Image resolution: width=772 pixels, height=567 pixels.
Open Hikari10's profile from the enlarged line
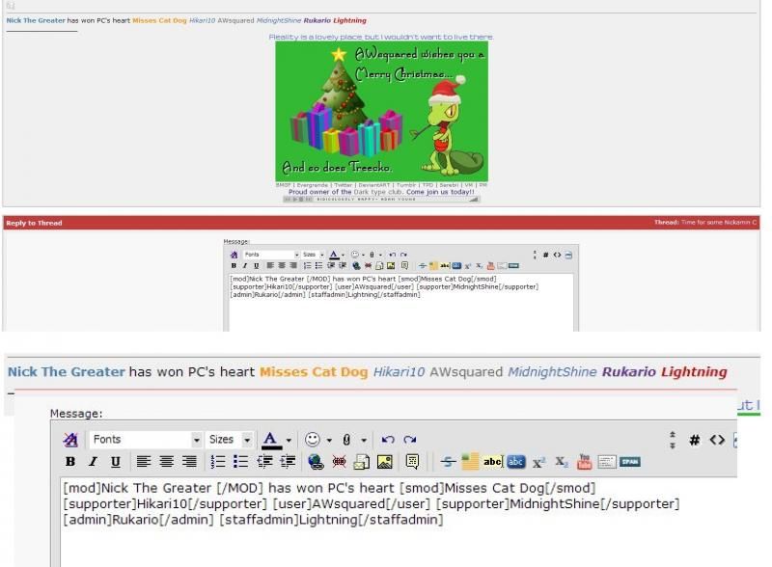(x=399, y=372)
